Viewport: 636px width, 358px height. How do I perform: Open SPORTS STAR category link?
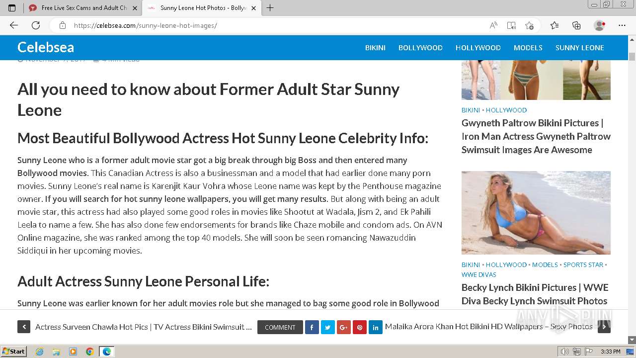(x=583, y=265)
